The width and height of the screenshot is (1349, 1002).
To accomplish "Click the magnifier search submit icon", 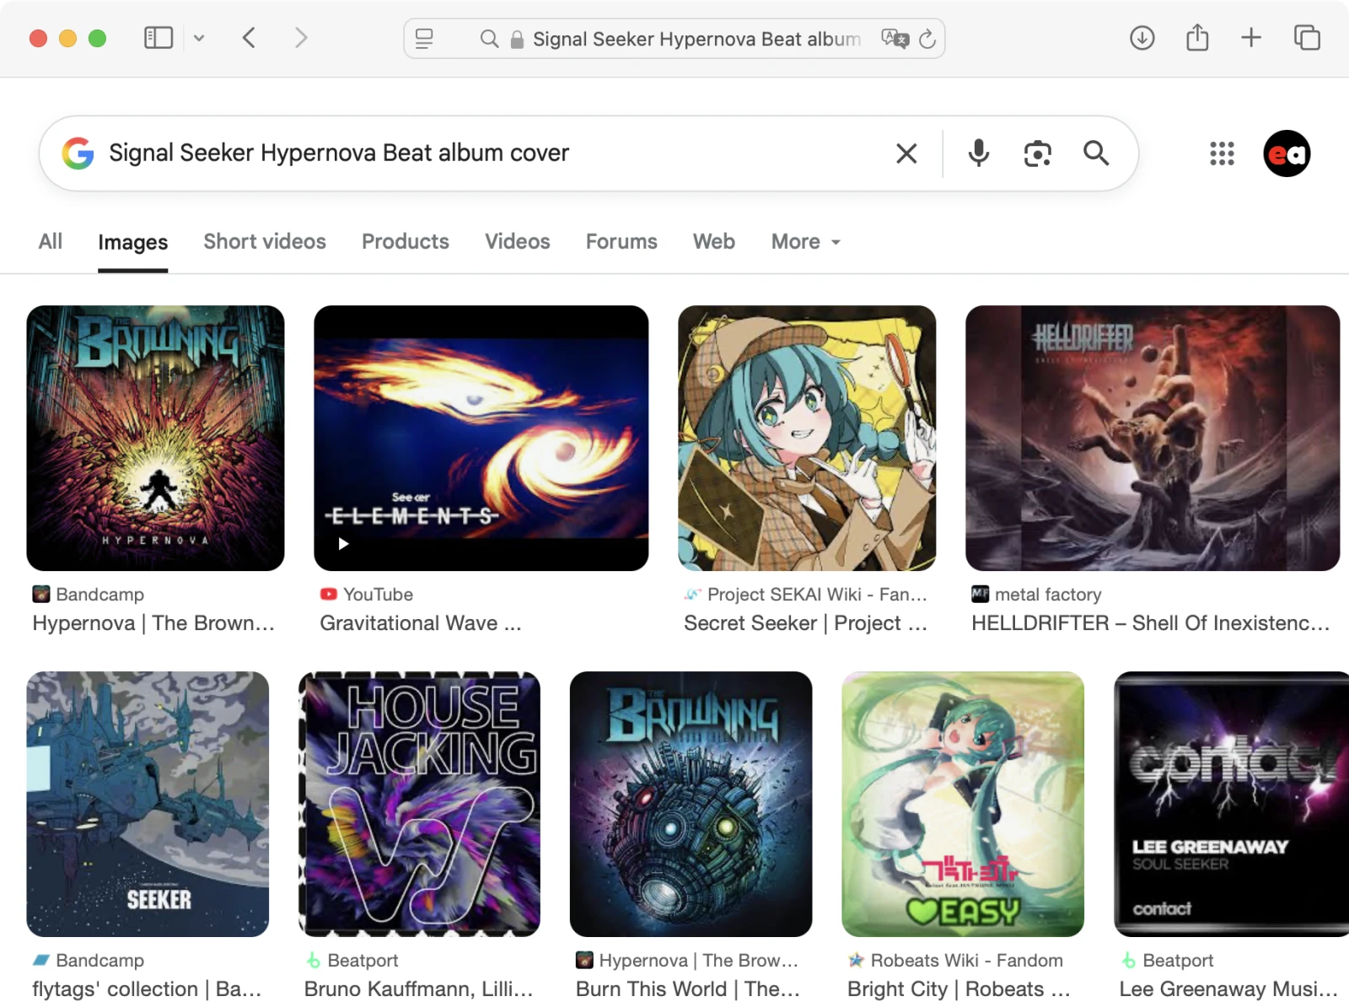I will point(1095,153).
